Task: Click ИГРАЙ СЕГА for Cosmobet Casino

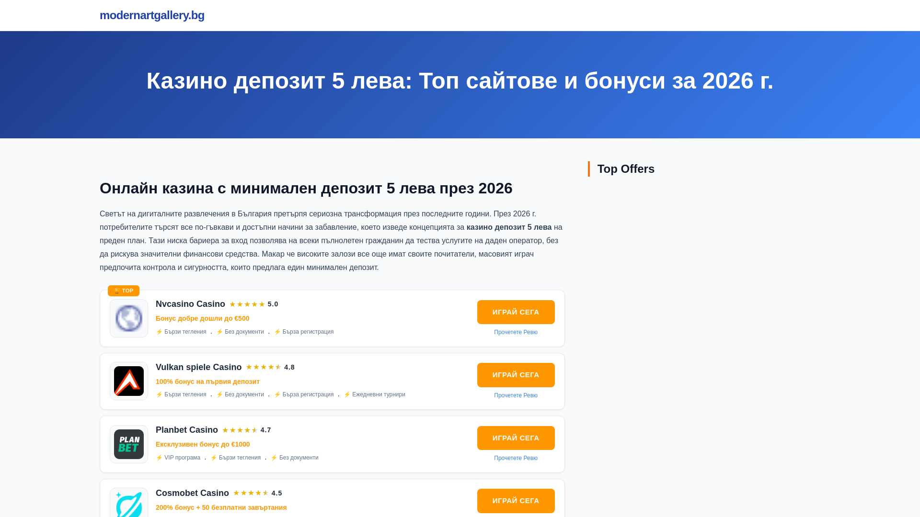Action: [x=516, y=501]
